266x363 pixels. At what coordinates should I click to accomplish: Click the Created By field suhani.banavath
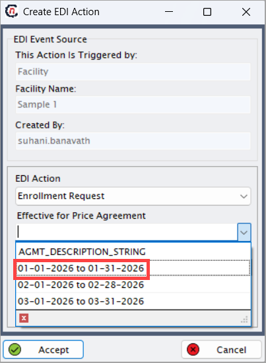click(133, 141)
